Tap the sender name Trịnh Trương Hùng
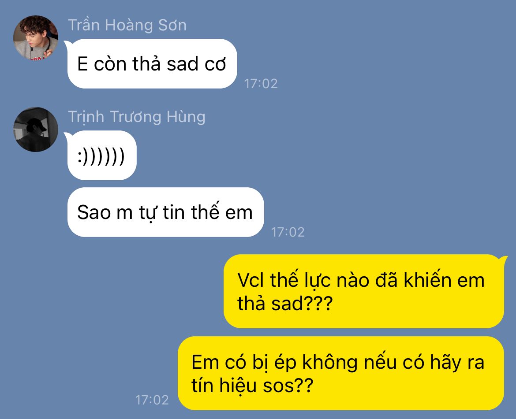Screen dimensions: 516x419 click(137, 117)
